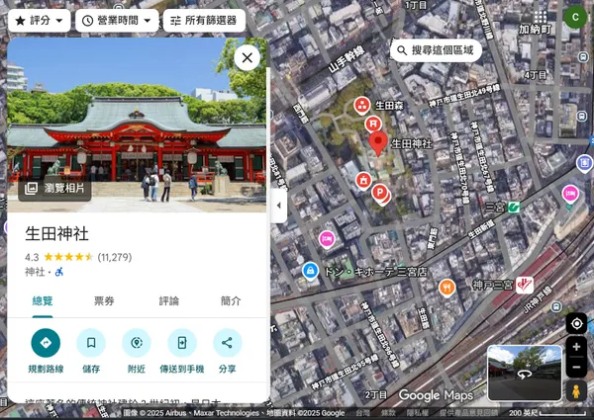This screenshot has width=594, height=420.
Task: Click the pink marker near ドン・キホーテ
Action: point(327,239)
